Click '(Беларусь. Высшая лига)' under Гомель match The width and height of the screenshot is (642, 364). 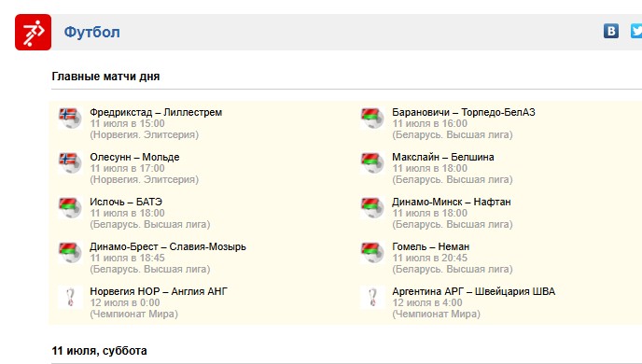[453, 269]
